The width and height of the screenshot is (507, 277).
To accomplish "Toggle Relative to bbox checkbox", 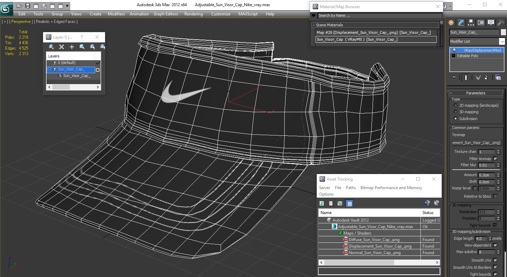I will [495, 196].
